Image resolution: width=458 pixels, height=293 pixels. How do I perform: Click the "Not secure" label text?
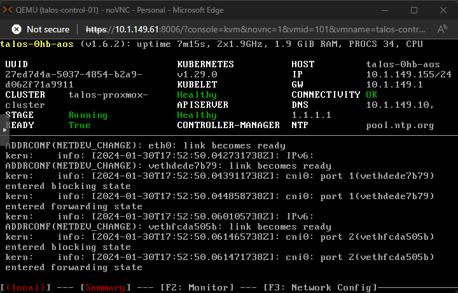pyautogui.click(x=48, y=29)
